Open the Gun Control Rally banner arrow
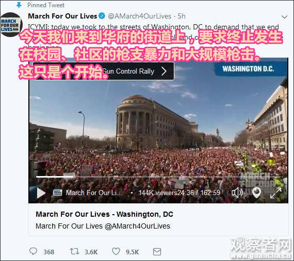 [164, 71]
